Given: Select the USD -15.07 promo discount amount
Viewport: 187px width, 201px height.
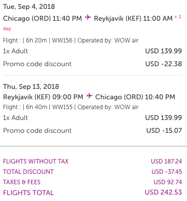Looking at the screenshot, I should pyautogui.click(x=164, y=130).
